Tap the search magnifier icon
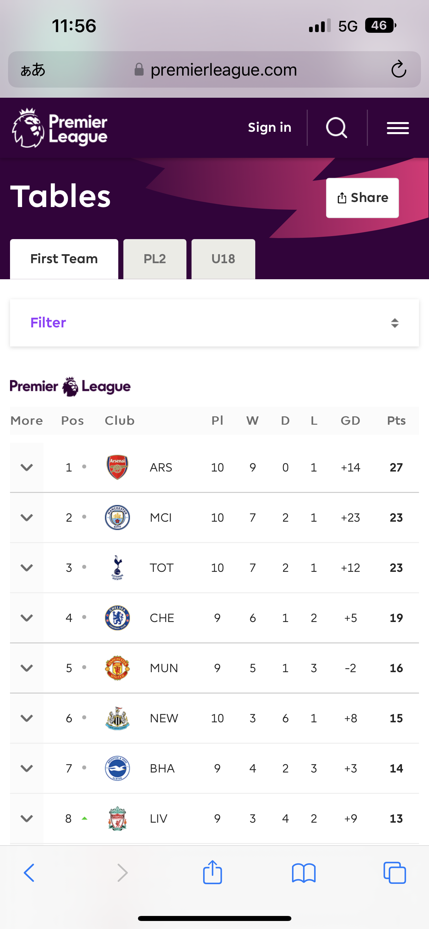This screenshot has height=929, width=429. [336, 128]
